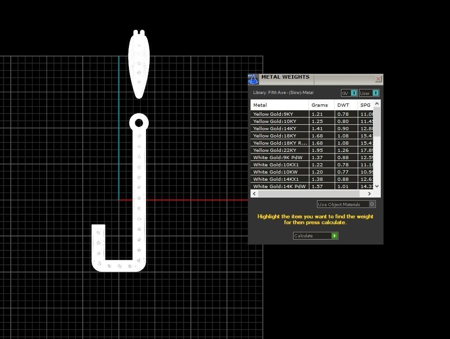
Task: Sort by the DWT column header
Action: click(346, 105)
